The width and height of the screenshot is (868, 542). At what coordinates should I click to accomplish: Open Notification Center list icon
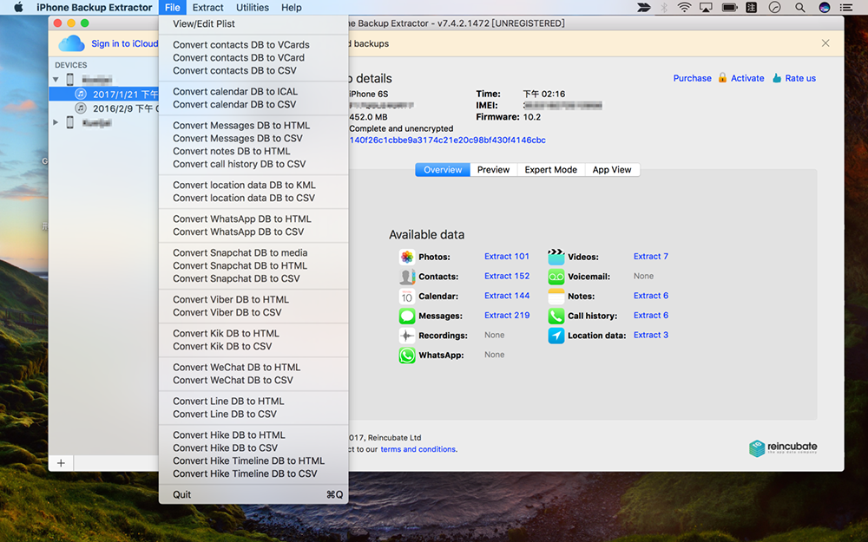coord(845,7)
